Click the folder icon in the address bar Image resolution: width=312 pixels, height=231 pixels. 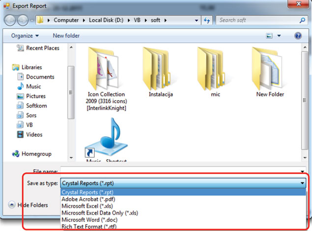point(40,20)
